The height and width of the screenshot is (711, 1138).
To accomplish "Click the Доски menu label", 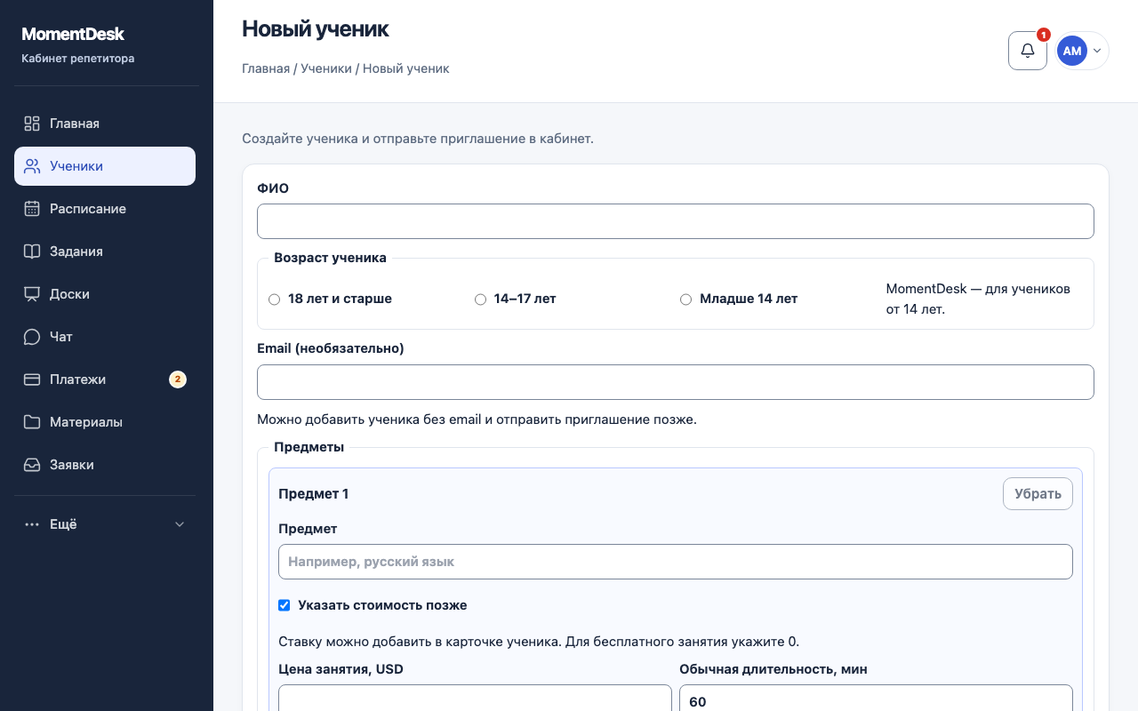I will tap(69, 294).
